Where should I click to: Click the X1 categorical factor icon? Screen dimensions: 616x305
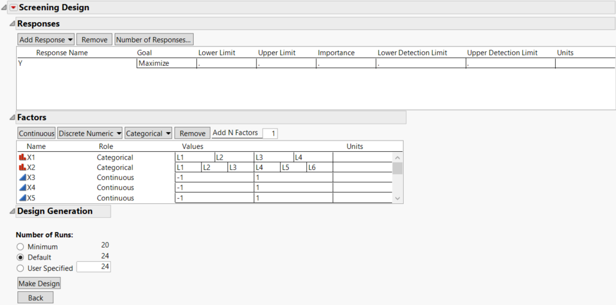pyautogui.click(x=23, y=157)
